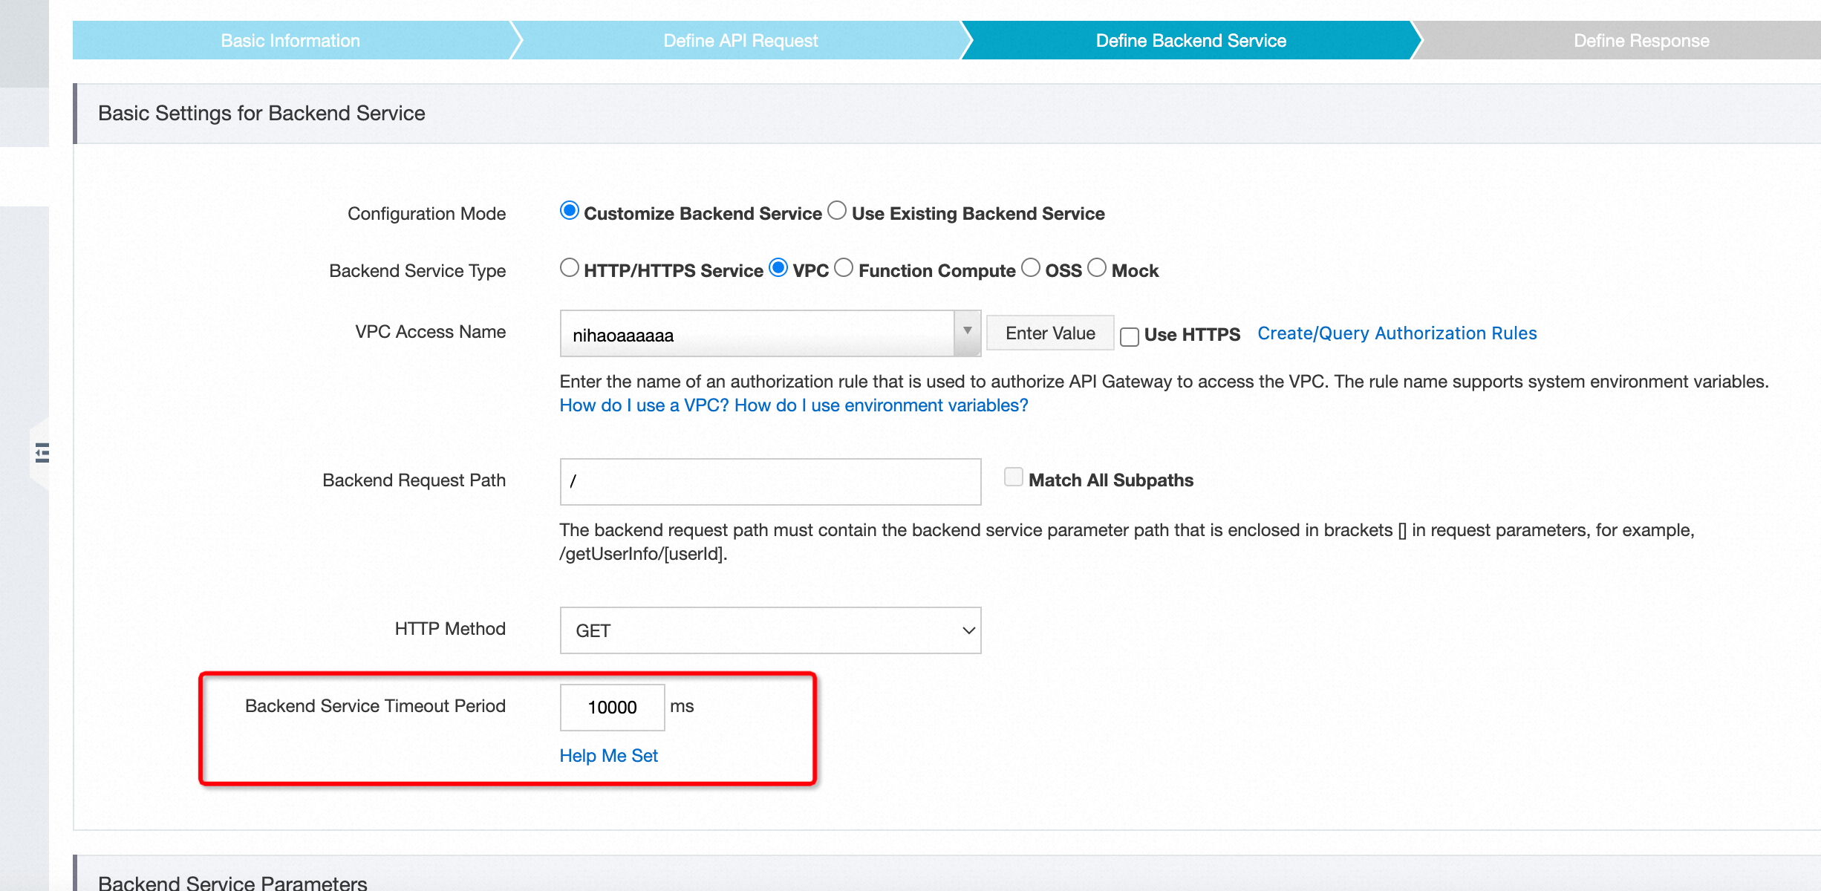Select Customize Backend Service radio button

[570, 211]
